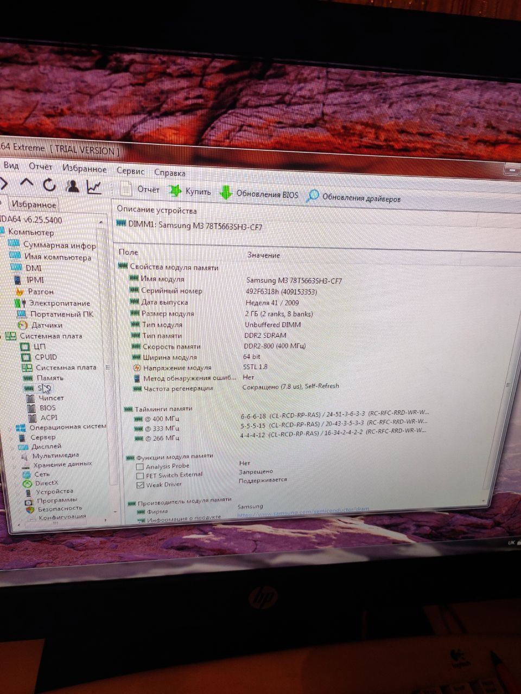This screenshot has height=694, width=521.
Task: Click the Купить buy toolbar button
Action: 190,191
